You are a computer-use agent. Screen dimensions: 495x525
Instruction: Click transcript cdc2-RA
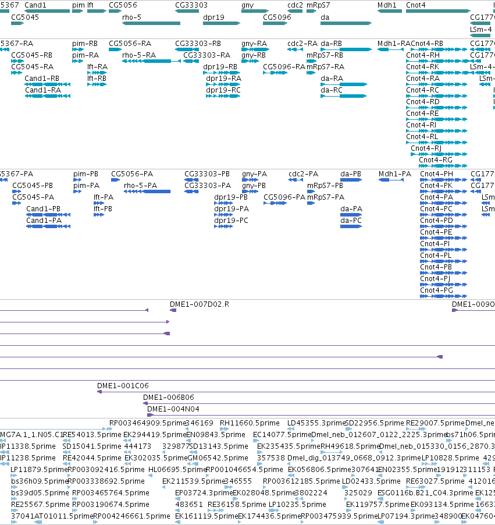(x=302, y=44)
